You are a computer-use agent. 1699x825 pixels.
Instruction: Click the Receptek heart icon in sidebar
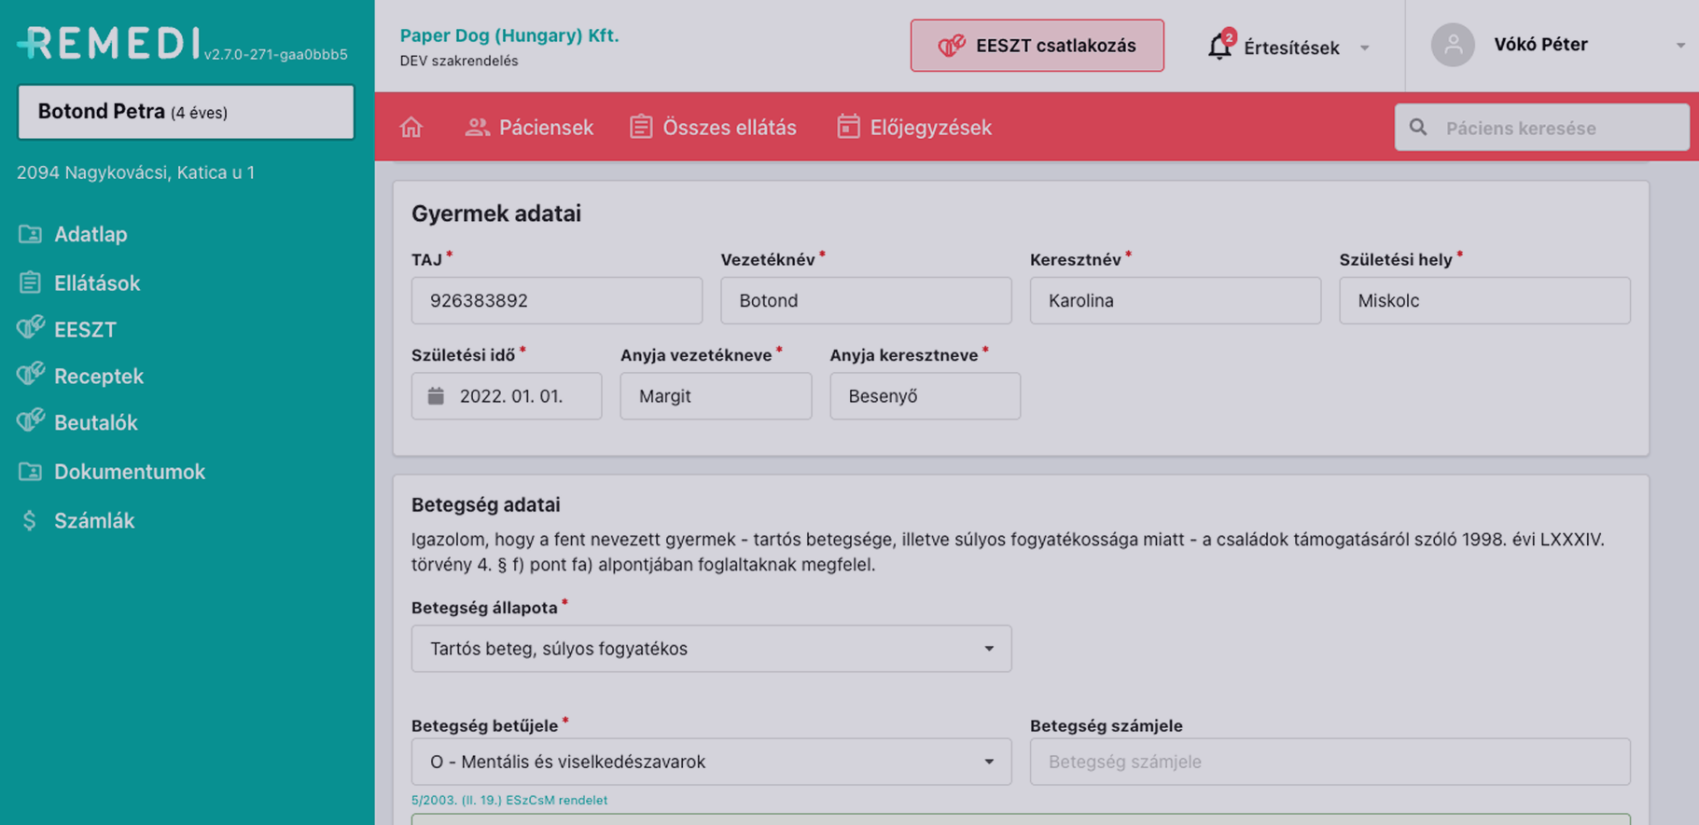click(30, 375)
